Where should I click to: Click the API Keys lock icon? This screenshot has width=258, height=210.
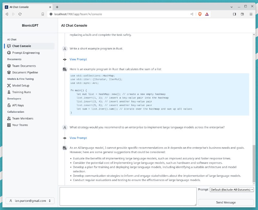9,105
